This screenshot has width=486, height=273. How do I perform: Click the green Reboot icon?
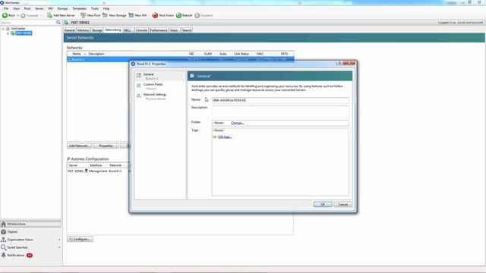click(179, 15)
